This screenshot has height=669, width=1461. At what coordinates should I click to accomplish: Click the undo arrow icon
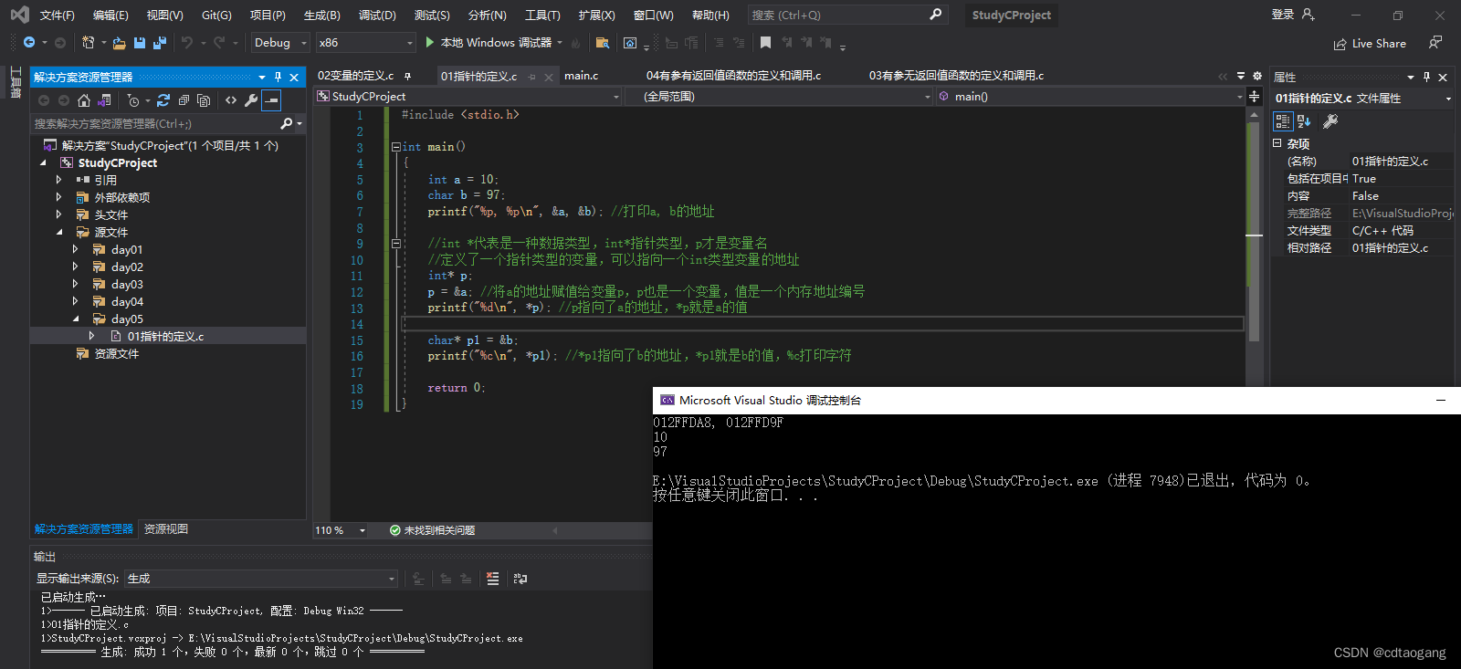[187, 43]
